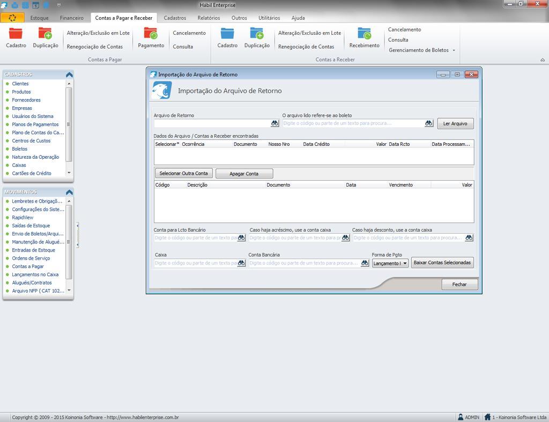Open the Relatórios ribbon tab

[x=209, y=18]
